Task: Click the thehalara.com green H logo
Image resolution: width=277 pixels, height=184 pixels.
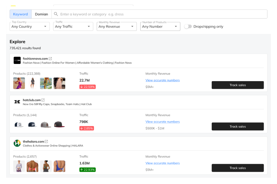Action: (17, 143)
